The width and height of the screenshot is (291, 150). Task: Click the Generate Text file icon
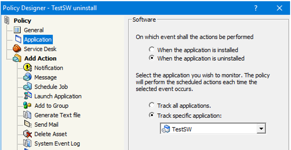[28, 115]
